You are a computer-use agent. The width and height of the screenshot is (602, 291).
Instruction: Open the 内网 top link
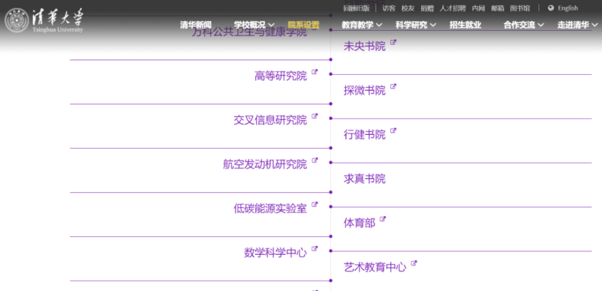[x=479, y=8]
